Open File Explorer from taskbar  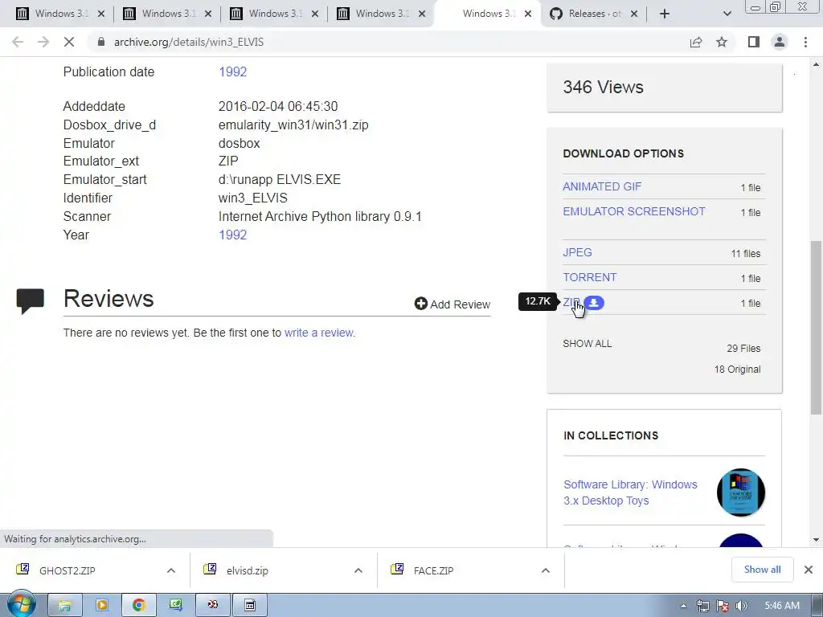point(64,606)
